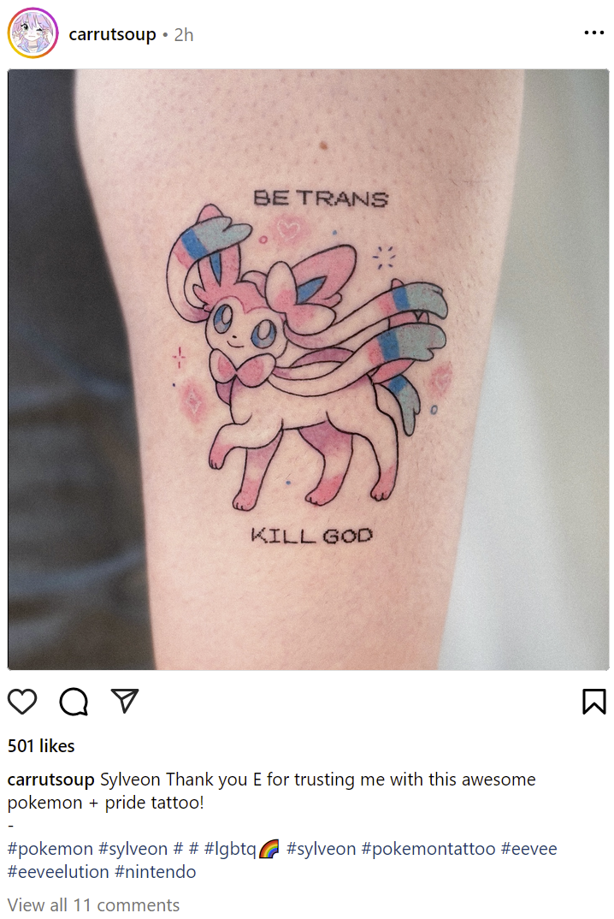Open comments via the speech bubble icon
This screenshot has width=614, height=919.
coord(74,701)
